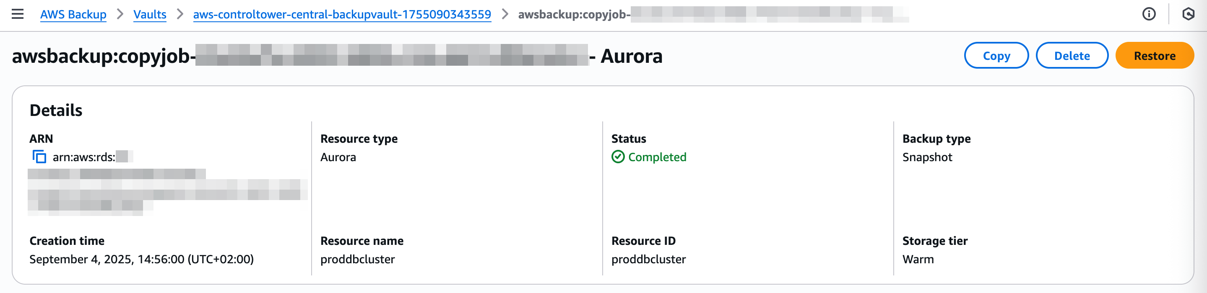Viewport: 1207px width, 293px height.
Task: Open the hamburger navigation menu
Action: (17, 14)
